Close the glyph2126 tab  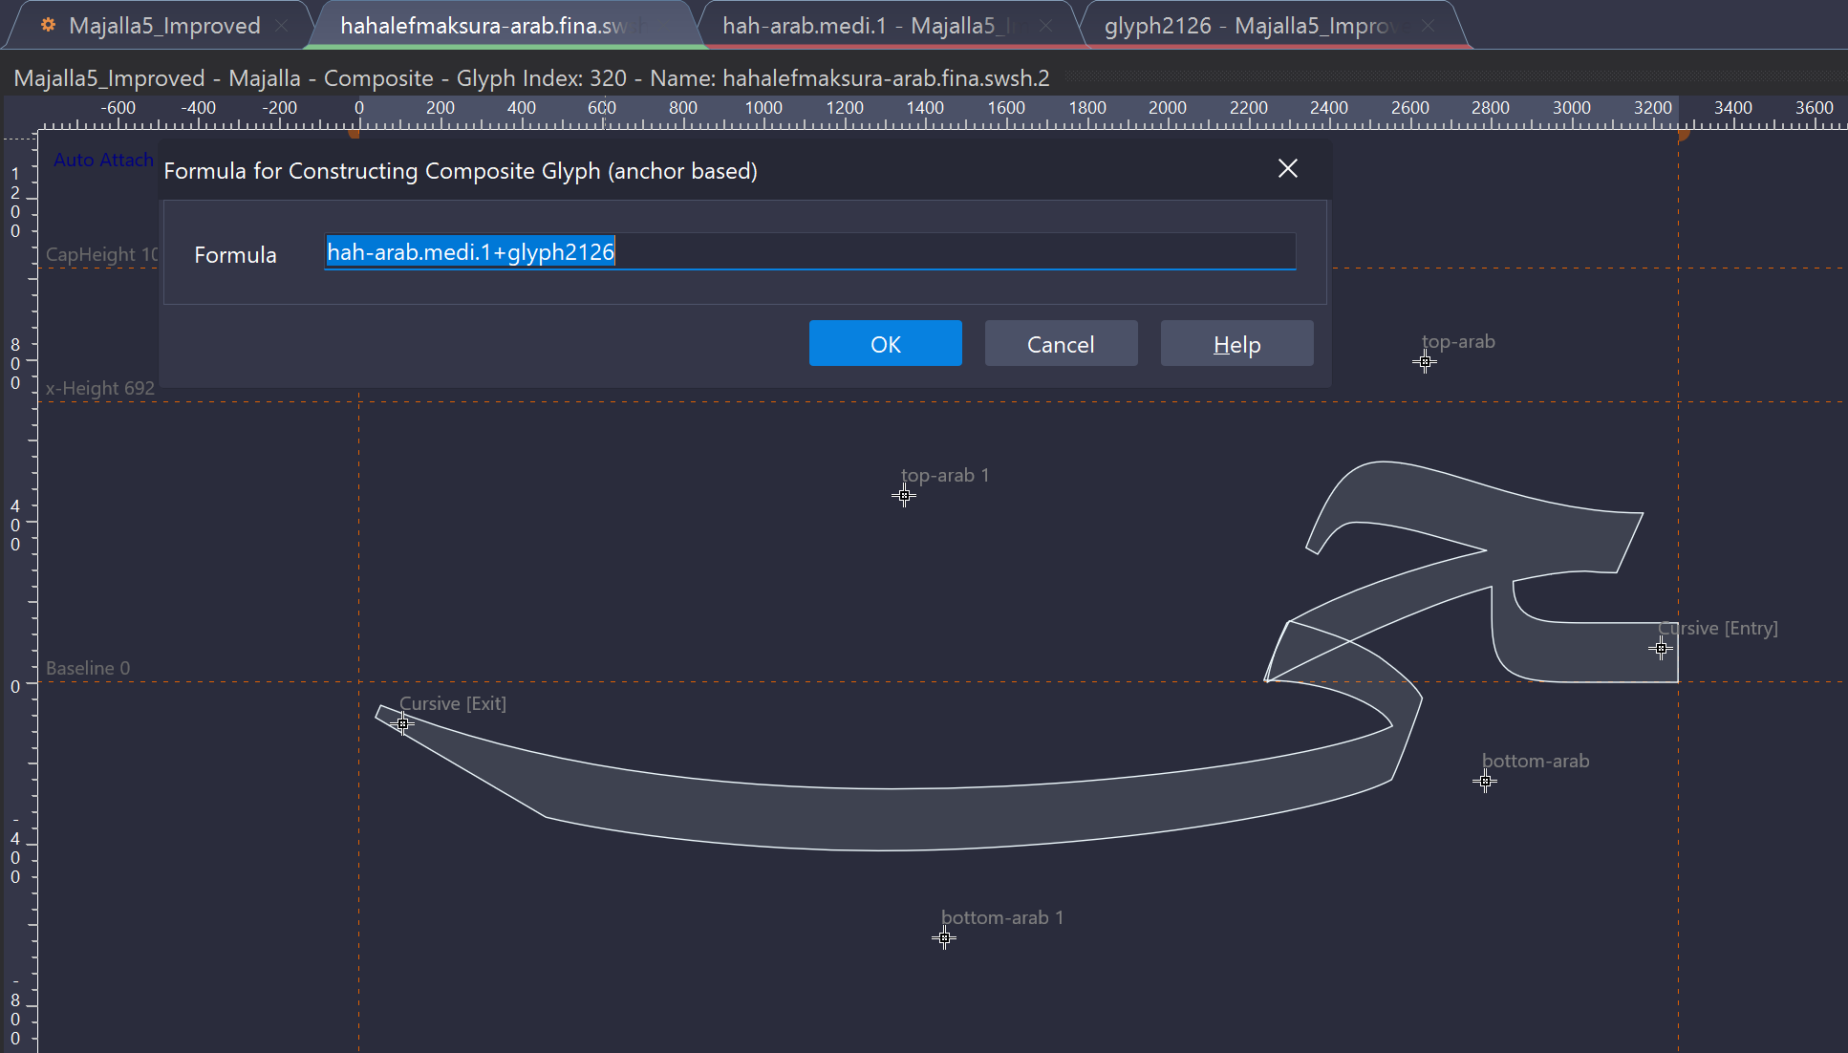pos(1428,26)
